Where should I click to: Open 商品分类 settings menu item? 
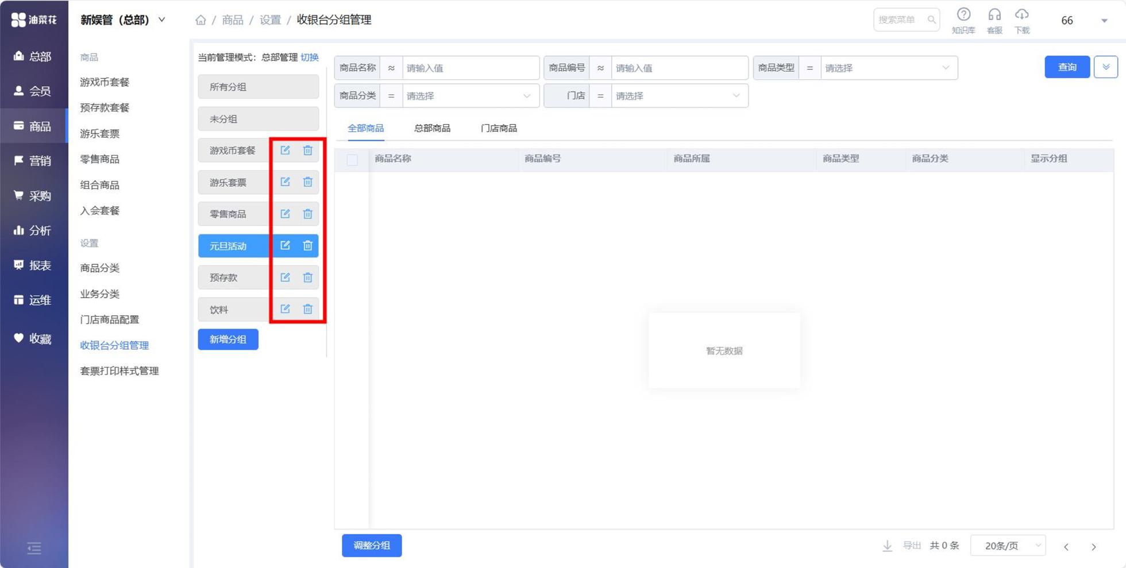[100, 268]
